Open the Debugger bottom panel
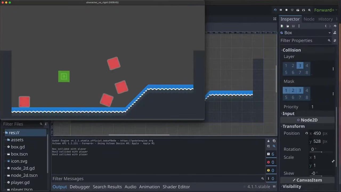 (80, 187)
